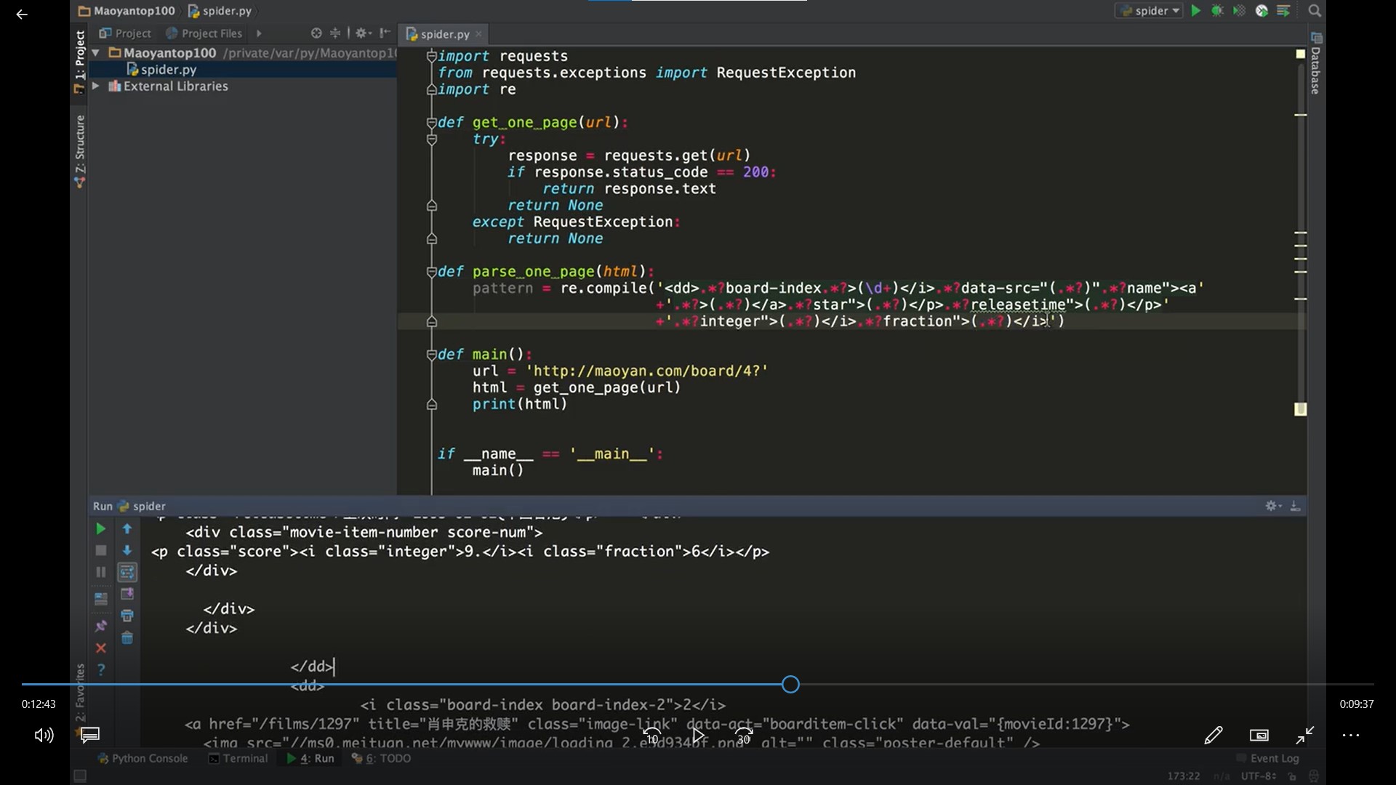
Task: Toggle the Structure side tool window
Action: pos(79,152)
